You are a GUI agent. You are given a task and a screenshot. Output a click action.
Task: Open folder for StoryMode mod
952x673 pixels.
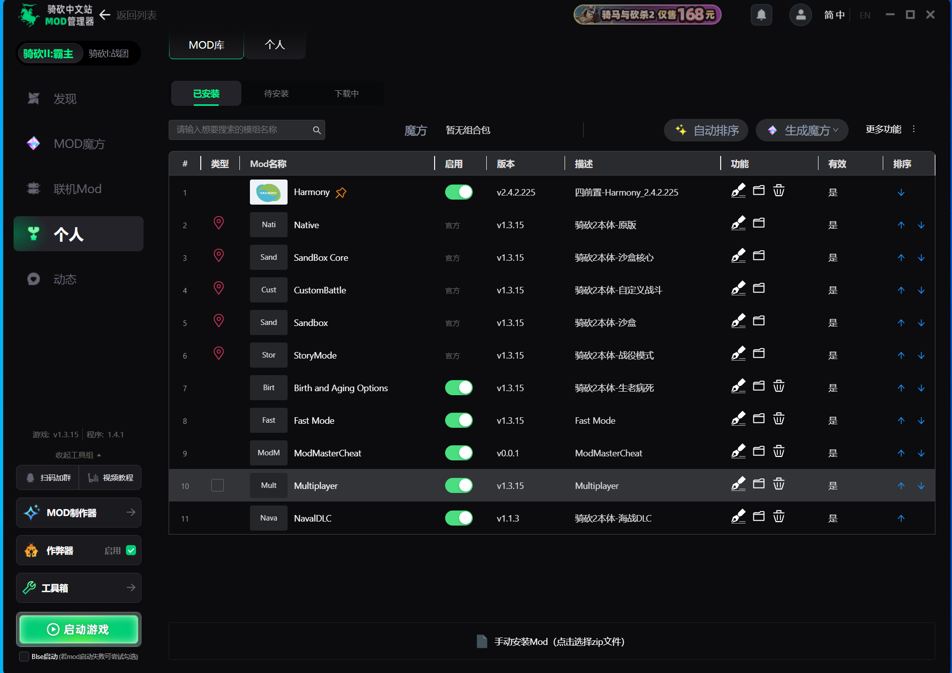(x=759, y=354)
